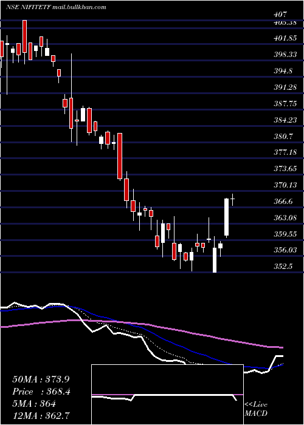
Task: Click the last small doji candle near 368
Action: click(233, 200)
